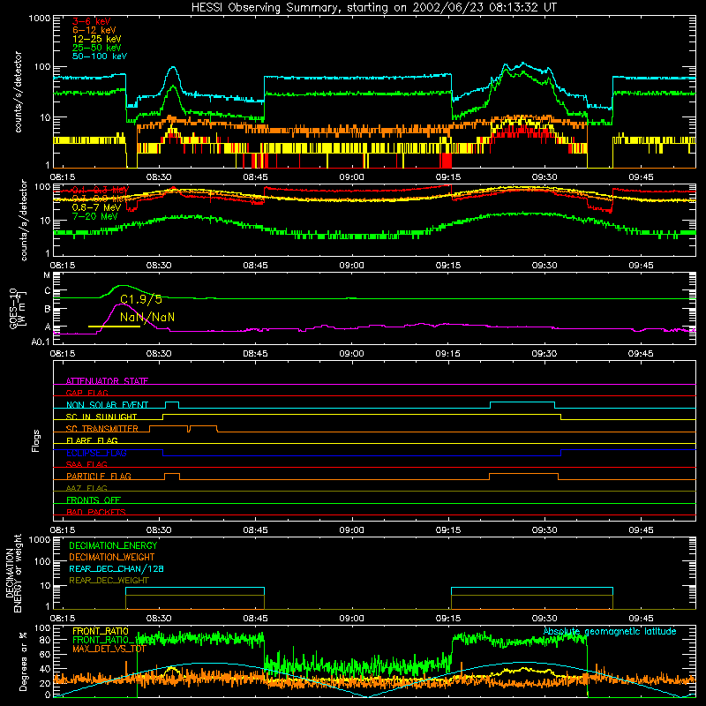Click the FRONT_RATIO legend label

coord(101,631)
